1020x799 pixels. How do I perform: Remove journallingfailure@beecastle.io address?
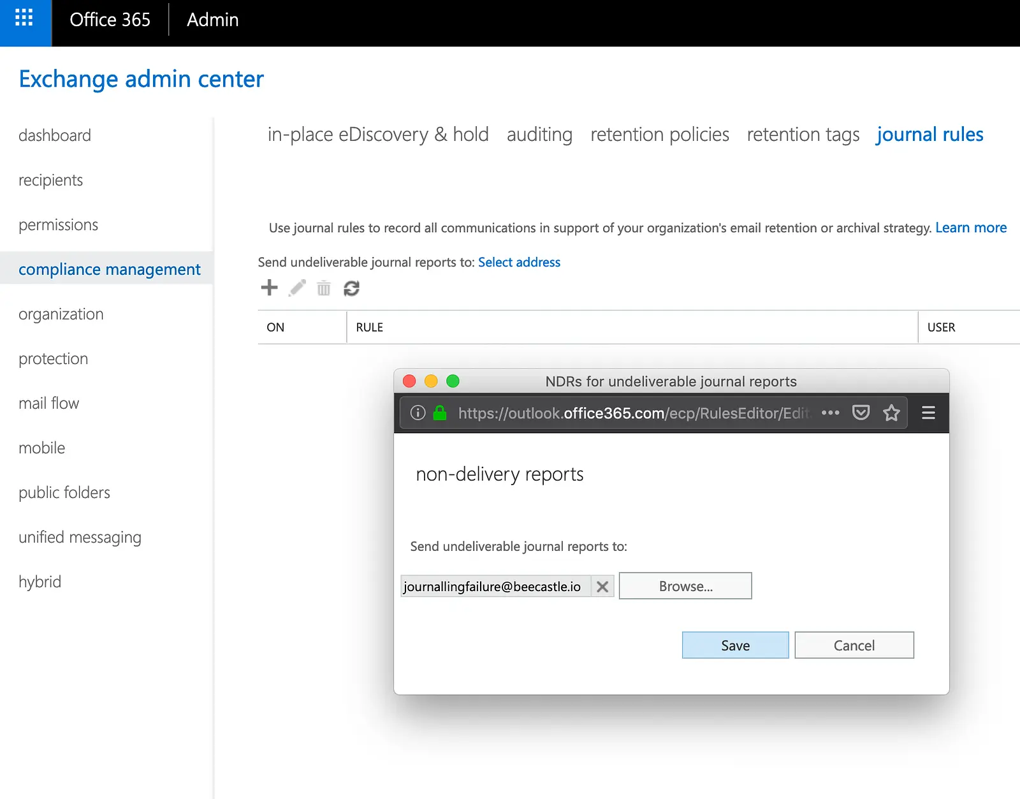602,586
